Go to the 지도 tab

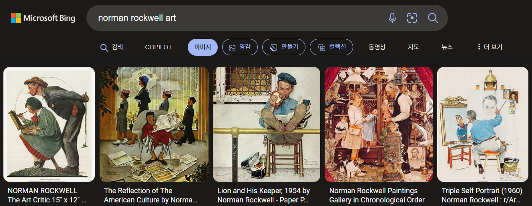click(414, 47)
